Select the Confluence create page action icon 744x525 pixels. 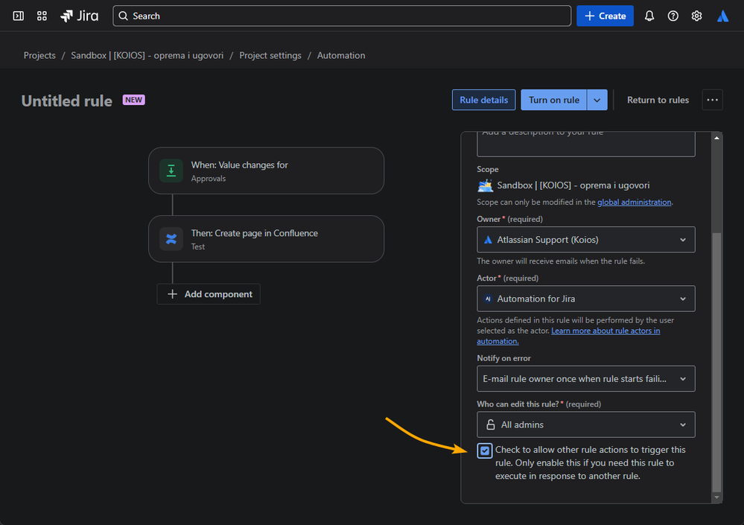(171, 239)
